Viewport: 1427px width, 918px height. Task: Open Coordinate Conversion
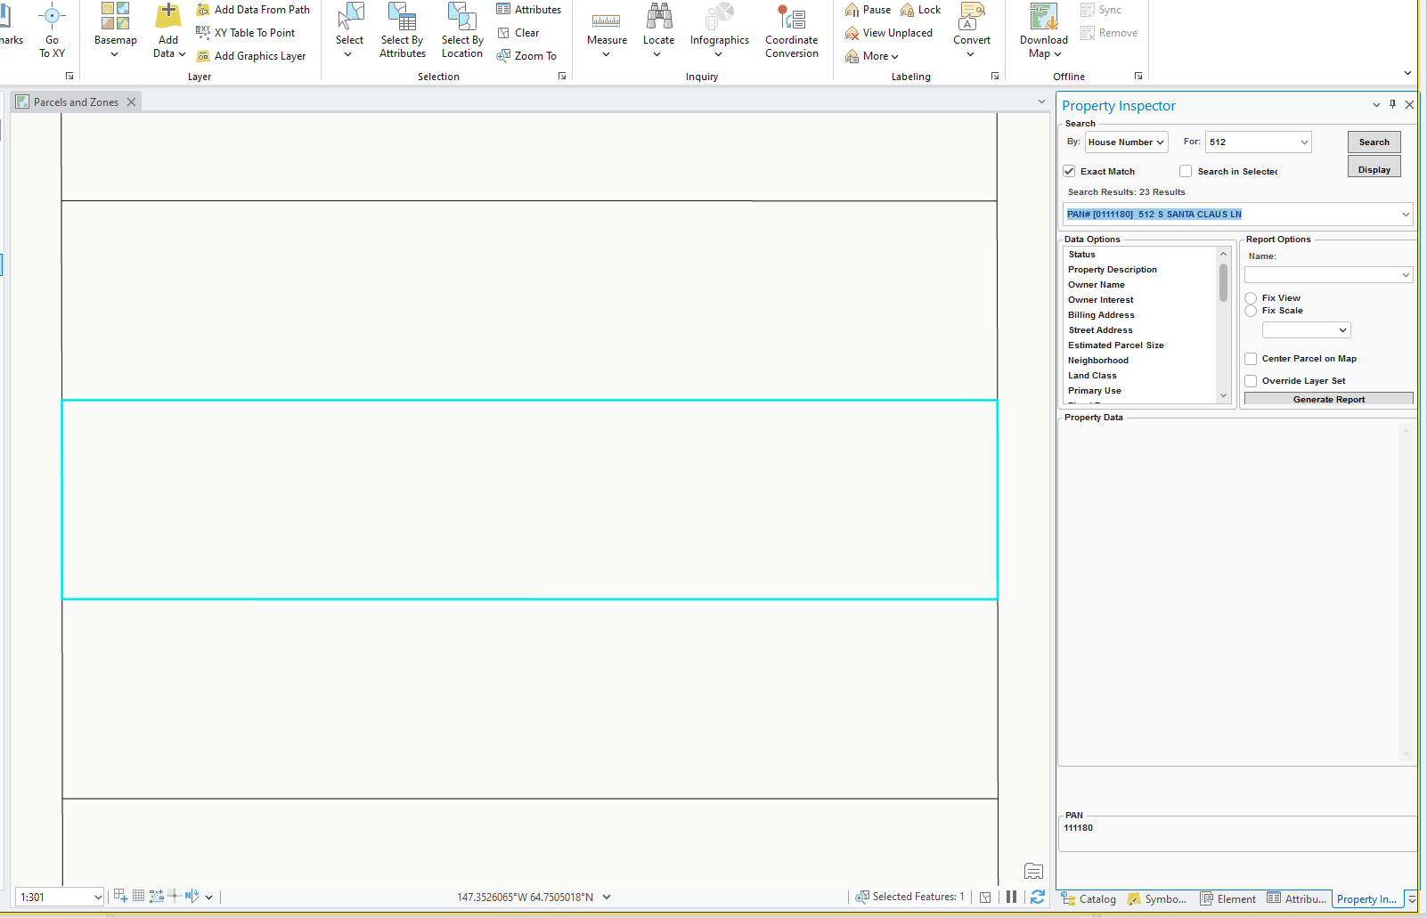791,29
